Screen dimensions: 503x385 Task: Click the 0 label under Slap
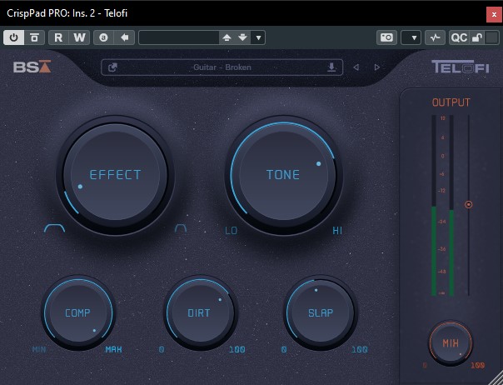click(284, 349)
